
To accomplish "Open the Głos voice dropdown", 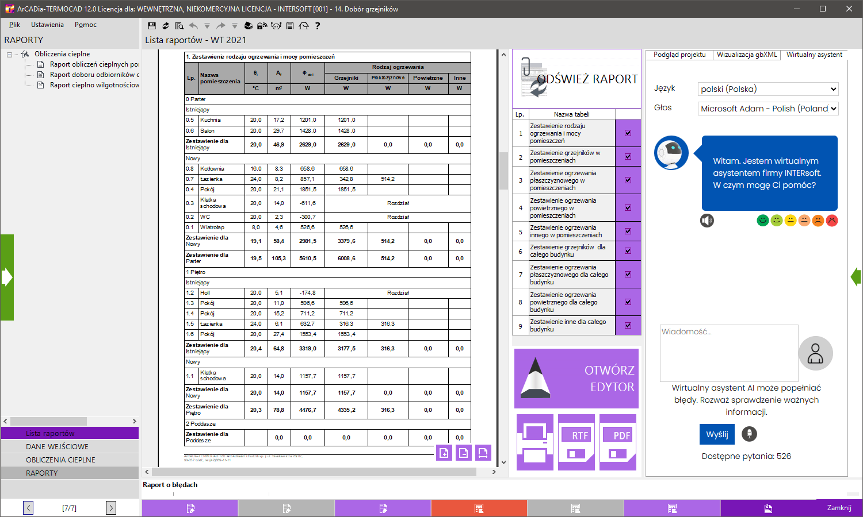I will click(x=768, y=109).
